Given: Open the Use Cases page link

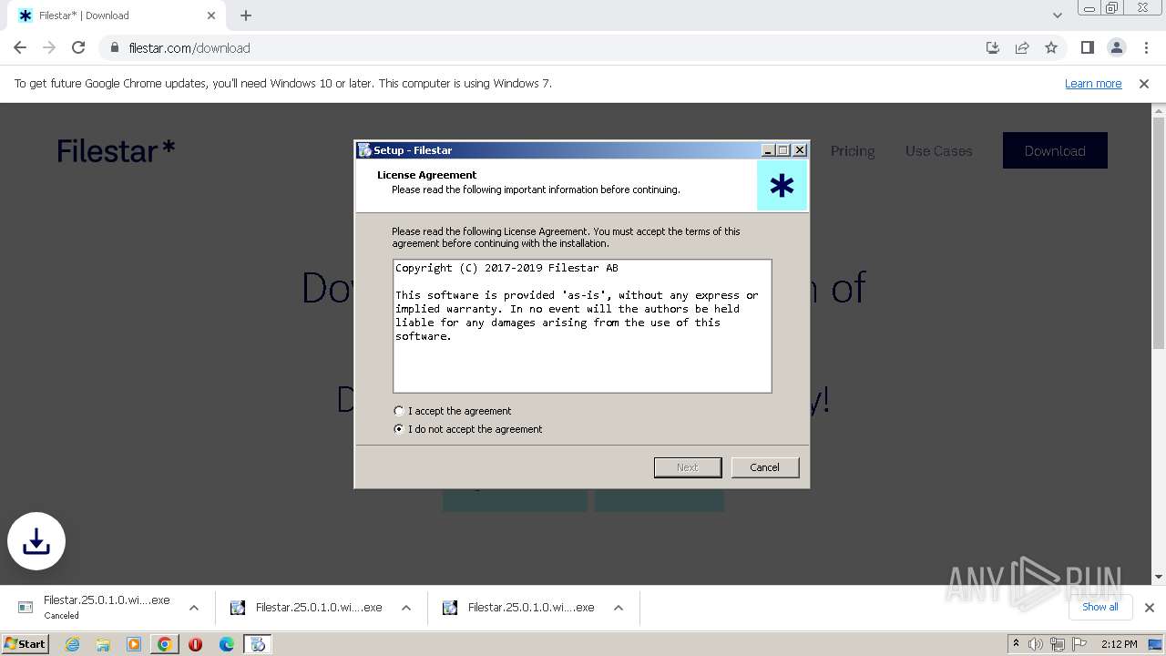Looking at the screenshot, I should [x=938, y=151].
